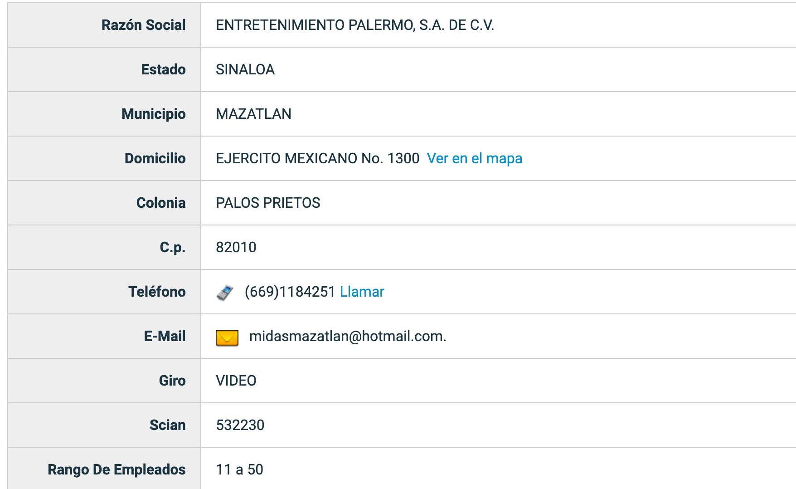Click the 'Domicilio' row label
The height and width of the screenshot is (489, 796).
[155, 158]
